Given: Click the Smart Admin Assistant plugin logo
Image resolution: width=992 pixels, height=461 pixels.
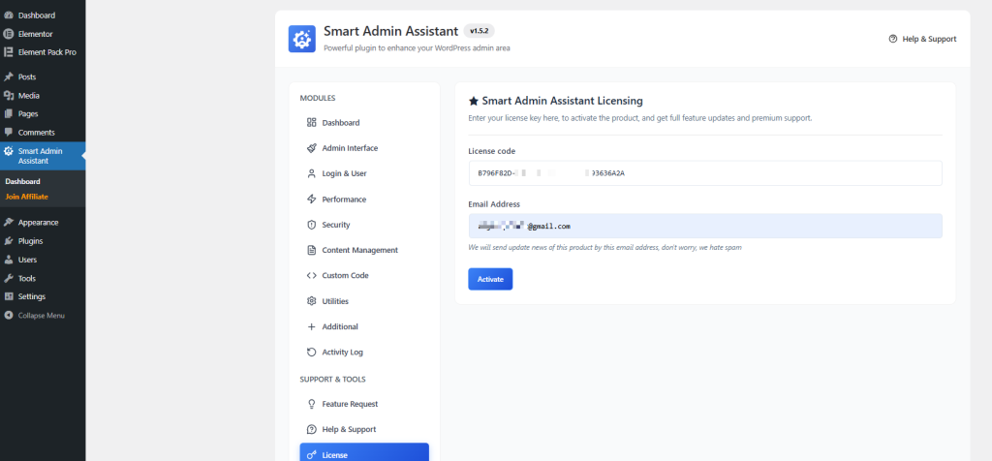Looking at the screenshot, I should click(x=302, y=39).
